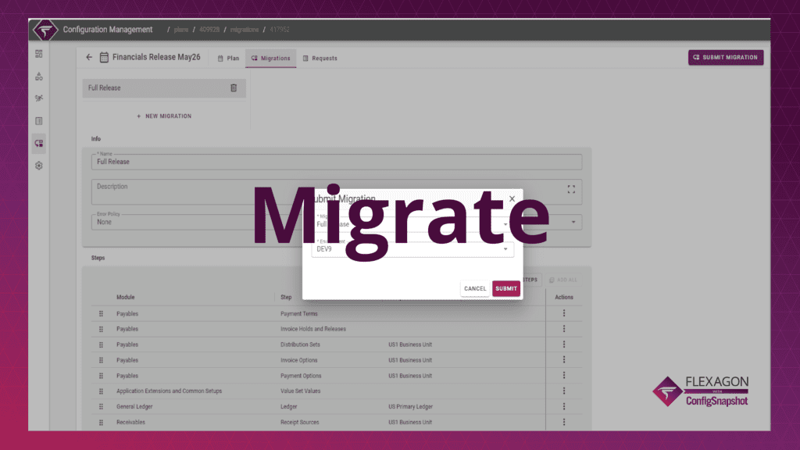Open actions menu for Receipt Sources row
The height and width of the screenshot is (450, 800).
coord(564,422)
